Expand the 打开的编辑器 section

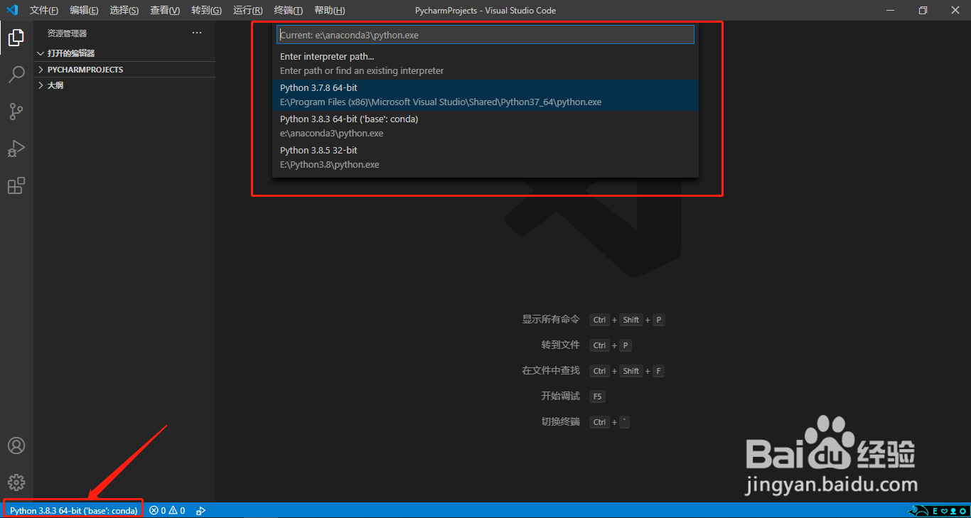124,53
